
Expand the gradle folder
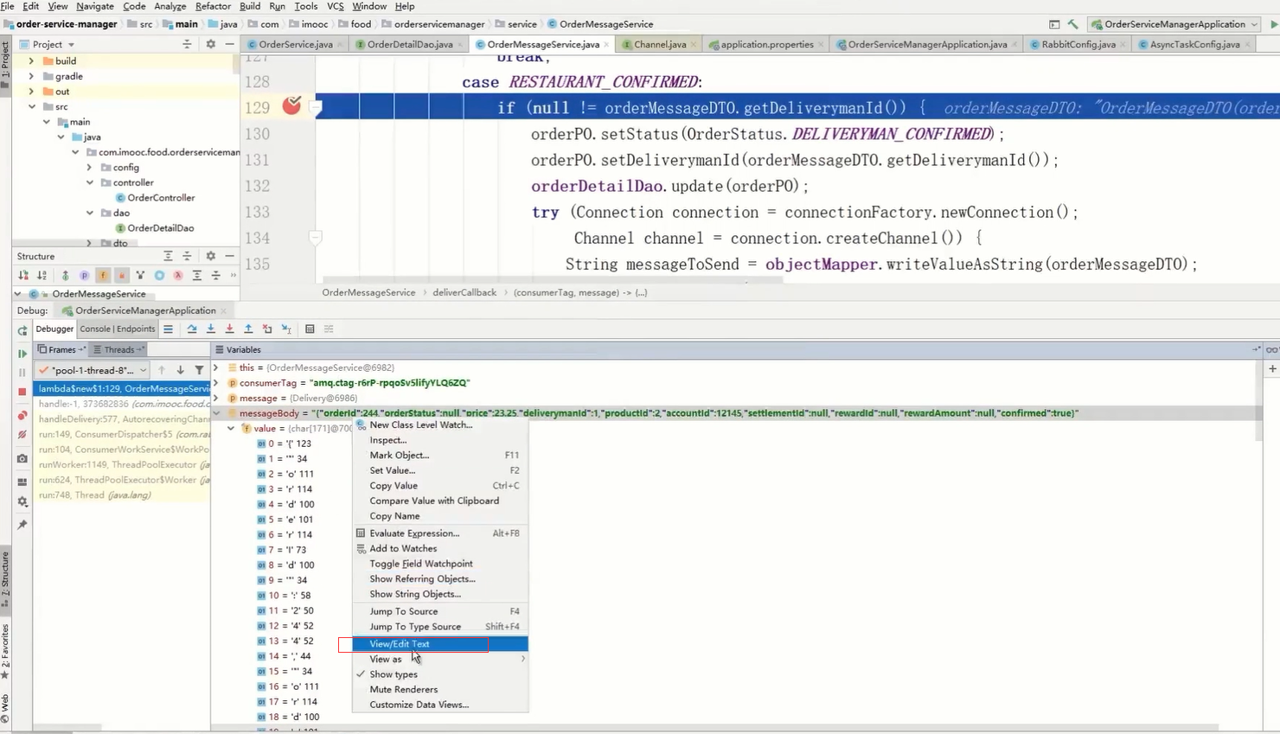pos(31,76)
